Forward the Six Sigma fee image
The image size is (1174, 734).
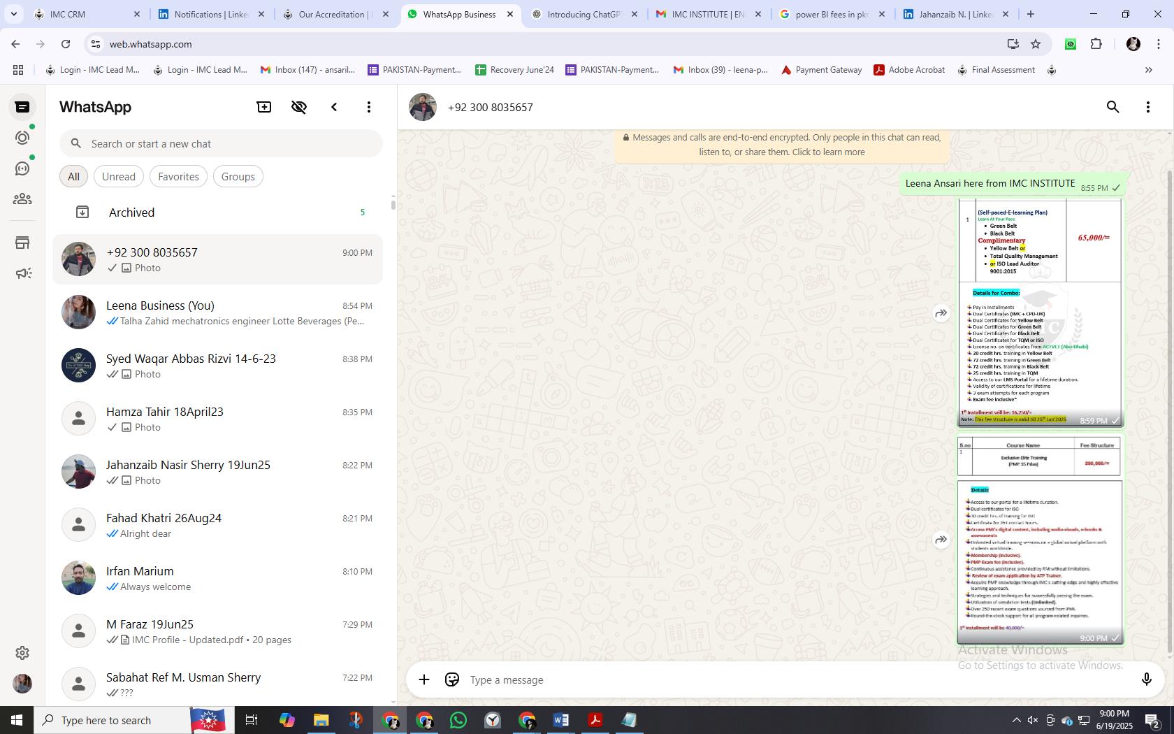(941, 313)
